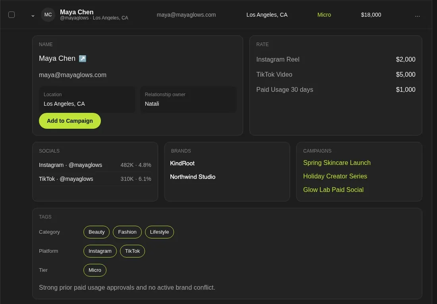Click the Relationship owner field Natali
The height and width of the screenshot is (304, 437).
pyautogui.click(x=188, y=100)
